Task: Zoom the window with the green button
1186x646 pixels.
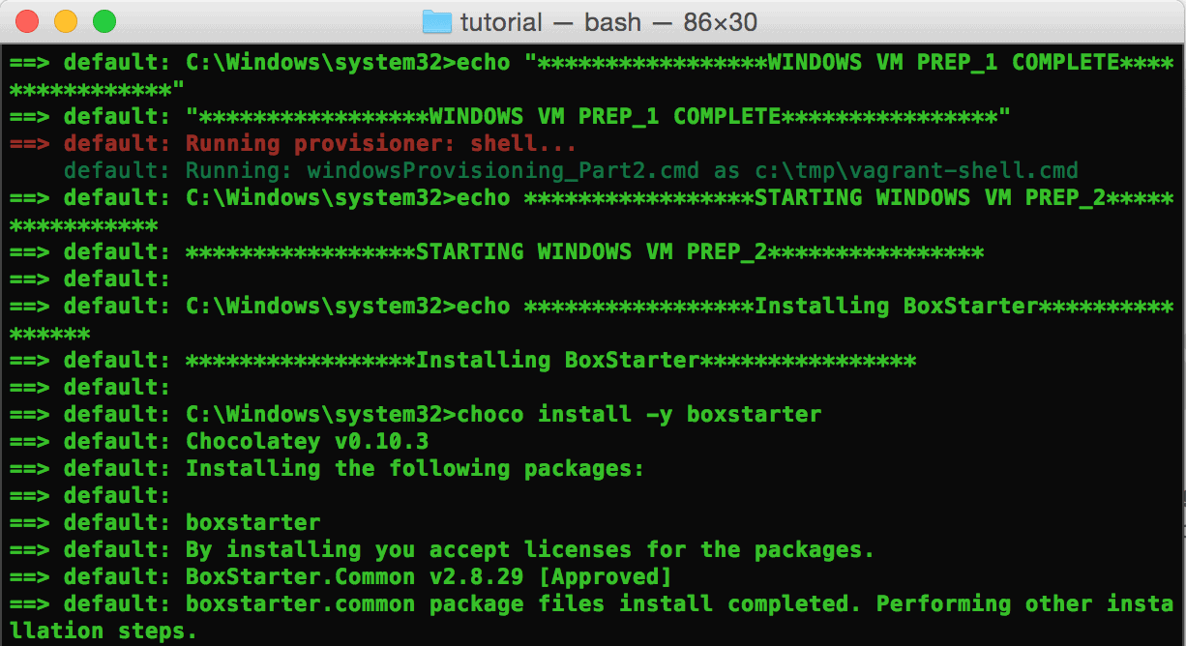Action: pos(104,21)
